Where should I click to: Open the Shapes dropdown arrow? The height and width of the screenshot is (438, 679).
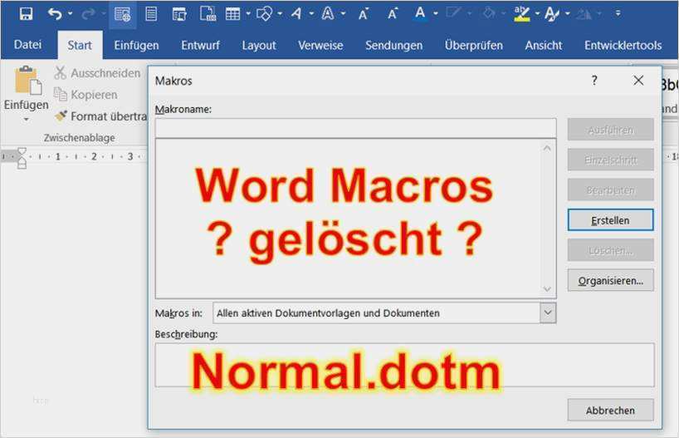click(280, 14)
